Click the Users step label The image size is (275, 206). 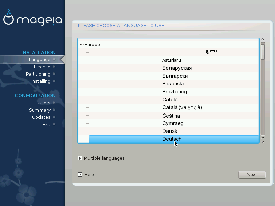click(x=44, y=103)
